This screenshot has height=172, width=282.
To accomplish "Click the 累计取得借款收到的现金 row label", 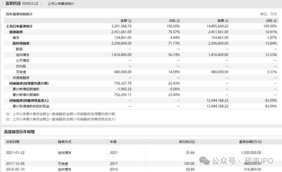I will (31, 106).
